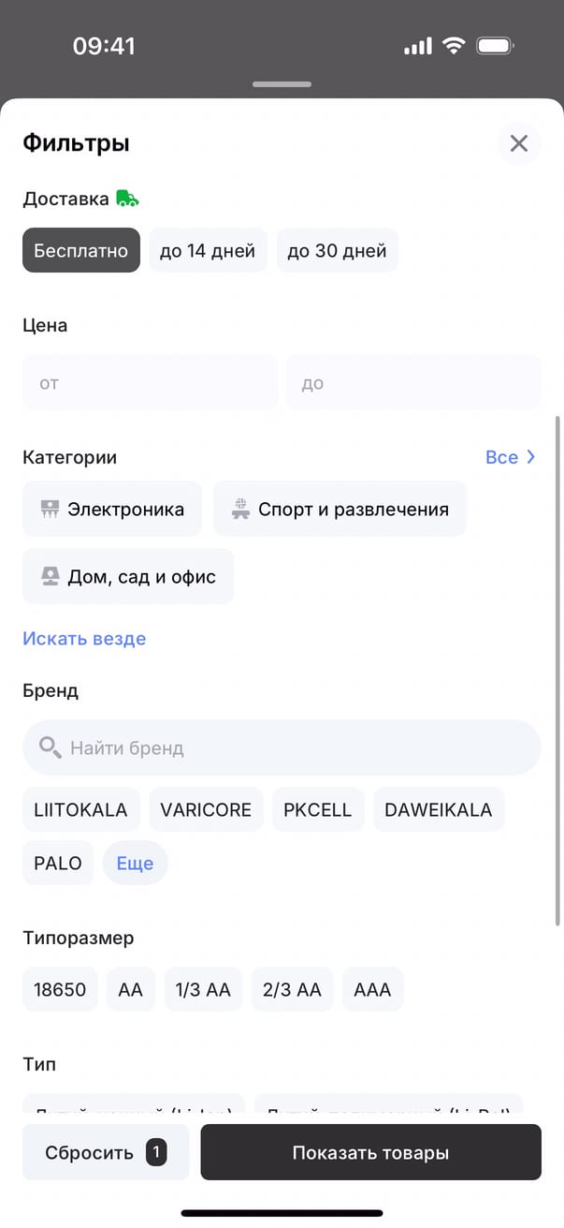
Task: Toggle off the Бесплатно delivery filter
Action: pos(81,251)
